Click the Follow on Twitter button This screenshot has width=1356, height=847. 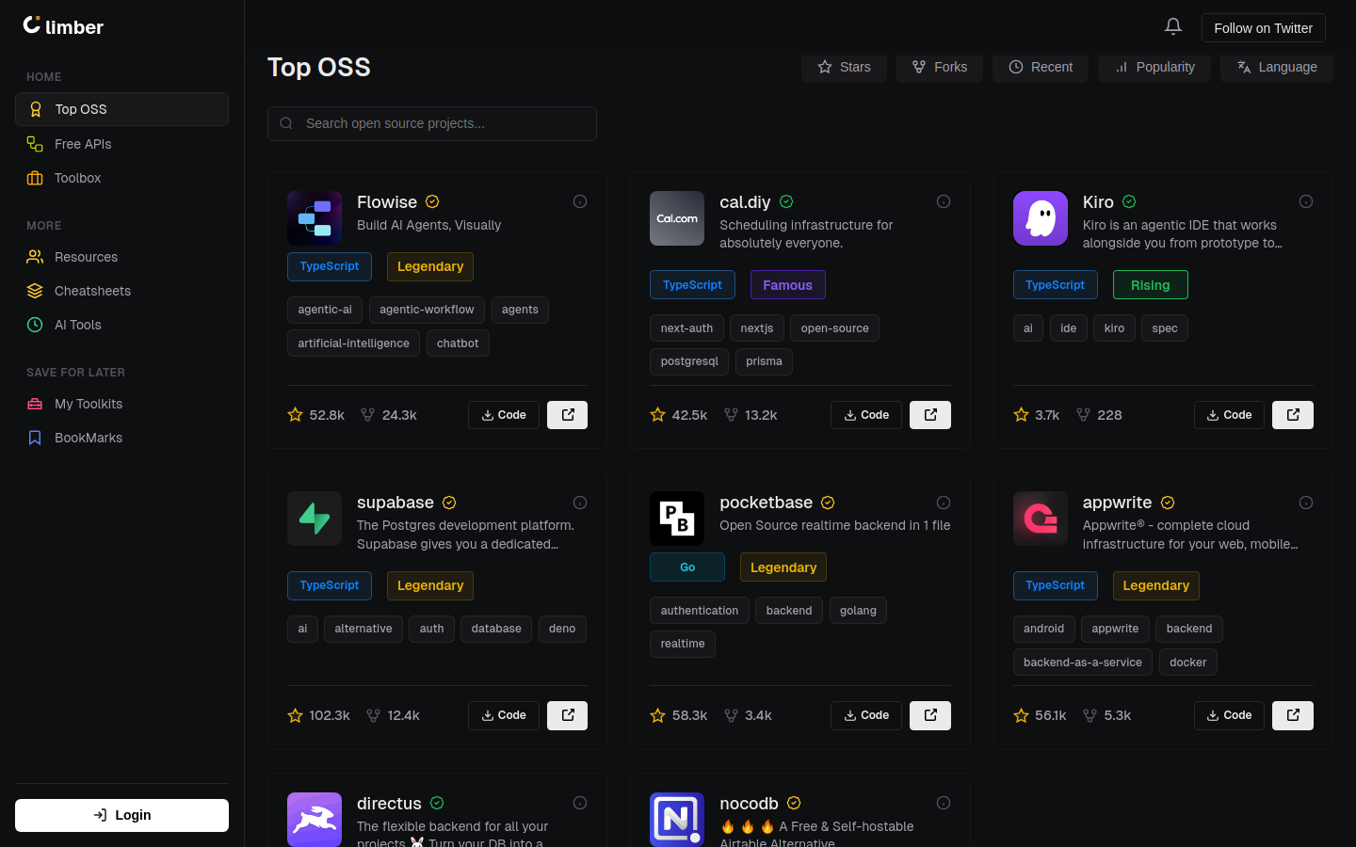coord(1263,28)
